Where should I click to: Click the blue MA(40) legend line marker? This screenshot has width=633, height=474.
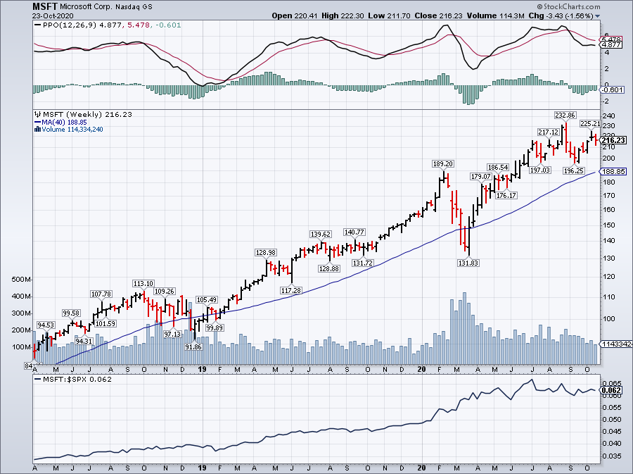point(37,122)
